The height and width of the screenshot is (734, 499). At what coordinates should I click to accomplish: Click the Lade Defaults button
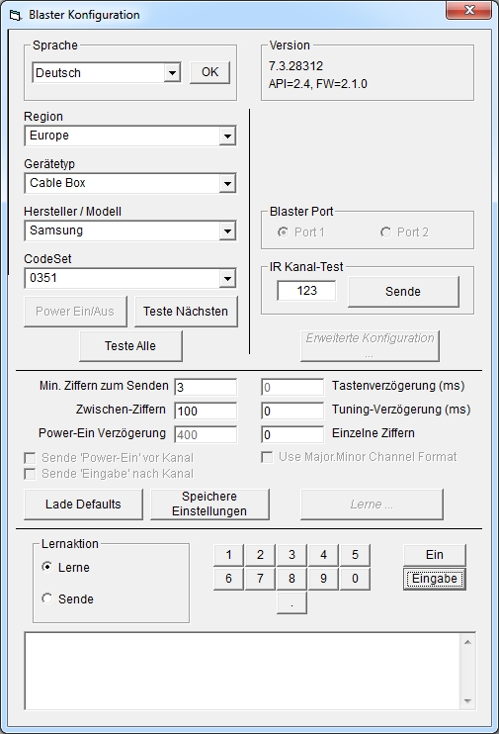click(83, 505)
